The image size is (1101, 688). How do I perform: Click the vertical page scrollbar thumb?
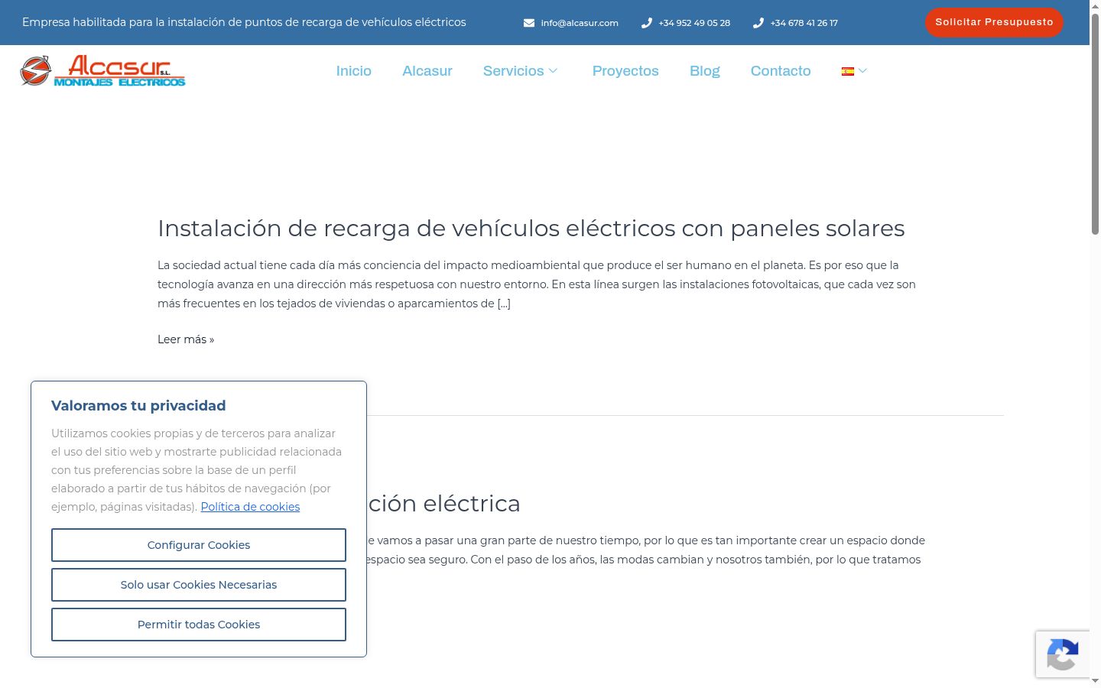click(1095, 125)
